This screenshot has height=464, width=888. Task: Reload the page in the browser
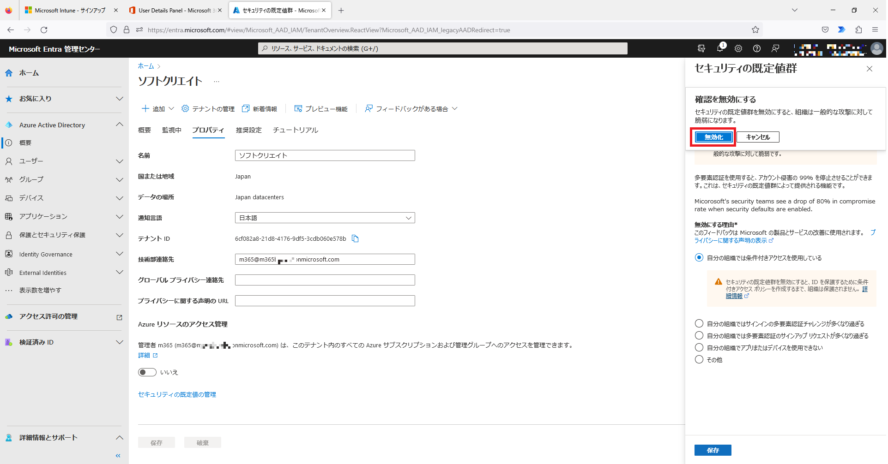[44, 30]
